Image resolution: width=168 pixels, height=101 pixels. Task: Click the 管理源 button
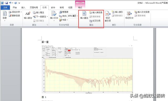tap(64, 12)
